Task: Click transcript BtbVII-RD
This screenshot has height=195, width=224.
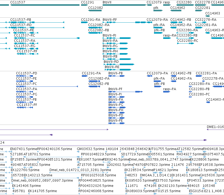Action: 119,64
